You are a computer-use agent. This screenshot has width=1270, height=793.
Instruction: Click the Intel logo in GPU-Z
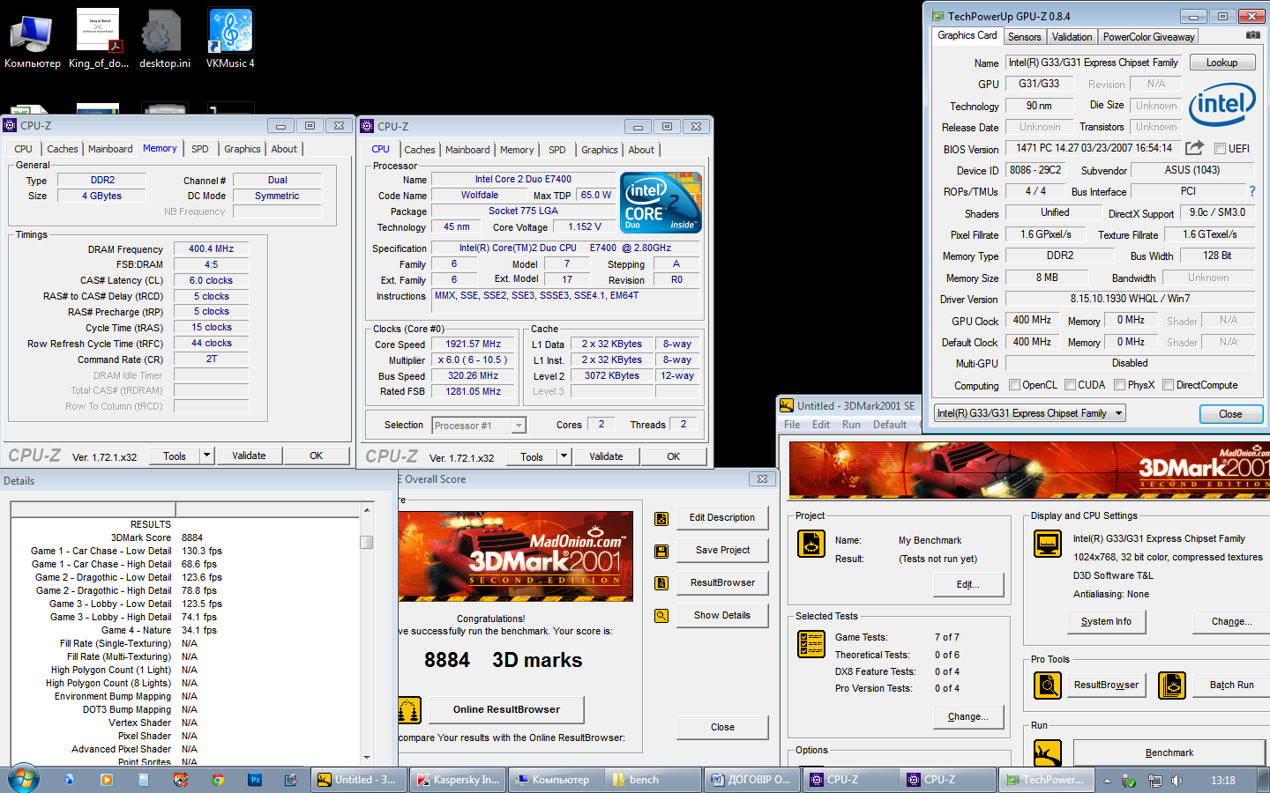pos(1221,104)
